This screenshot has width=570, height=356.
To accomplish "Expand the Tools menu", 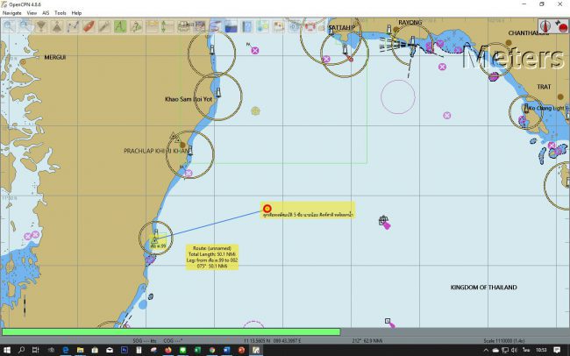I will (x=60, y=13).
